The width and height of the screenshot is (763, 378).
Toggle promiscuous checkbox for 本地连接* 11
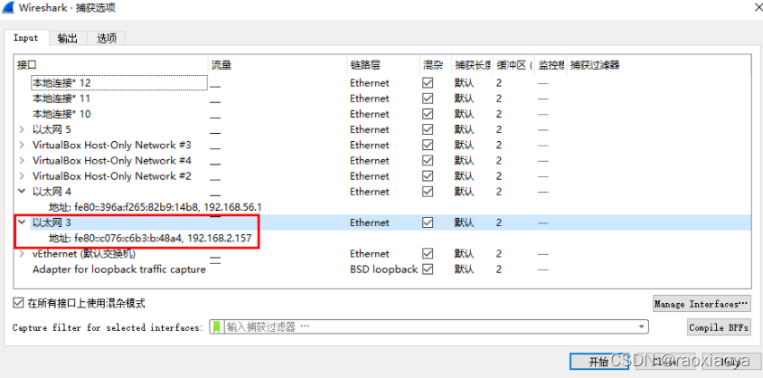coord(428,99)
